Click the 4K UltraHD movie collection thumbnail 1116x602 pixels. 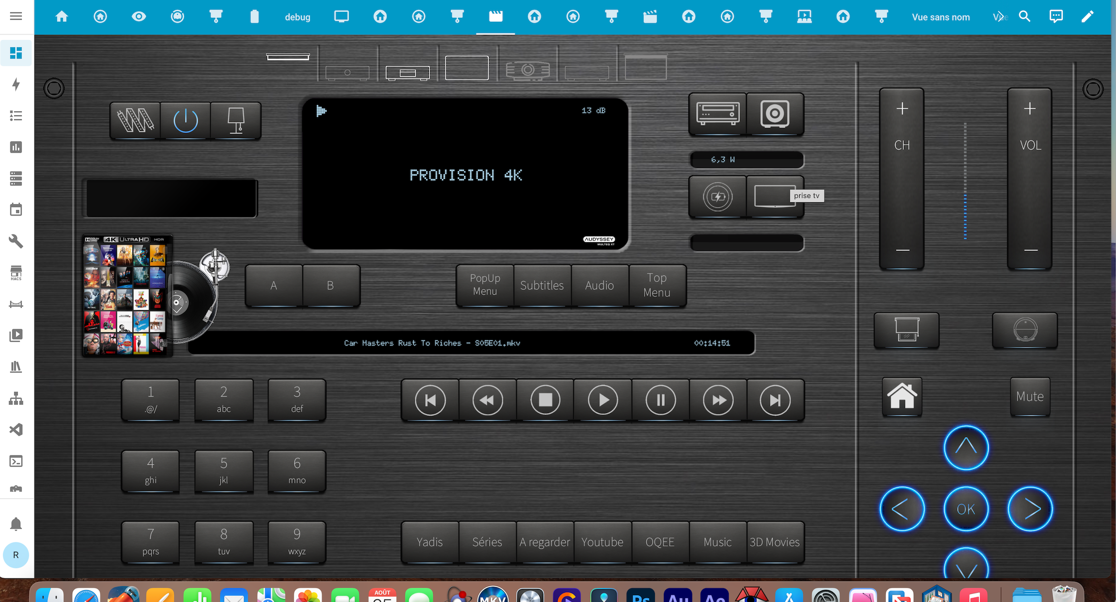coord(126,296)
